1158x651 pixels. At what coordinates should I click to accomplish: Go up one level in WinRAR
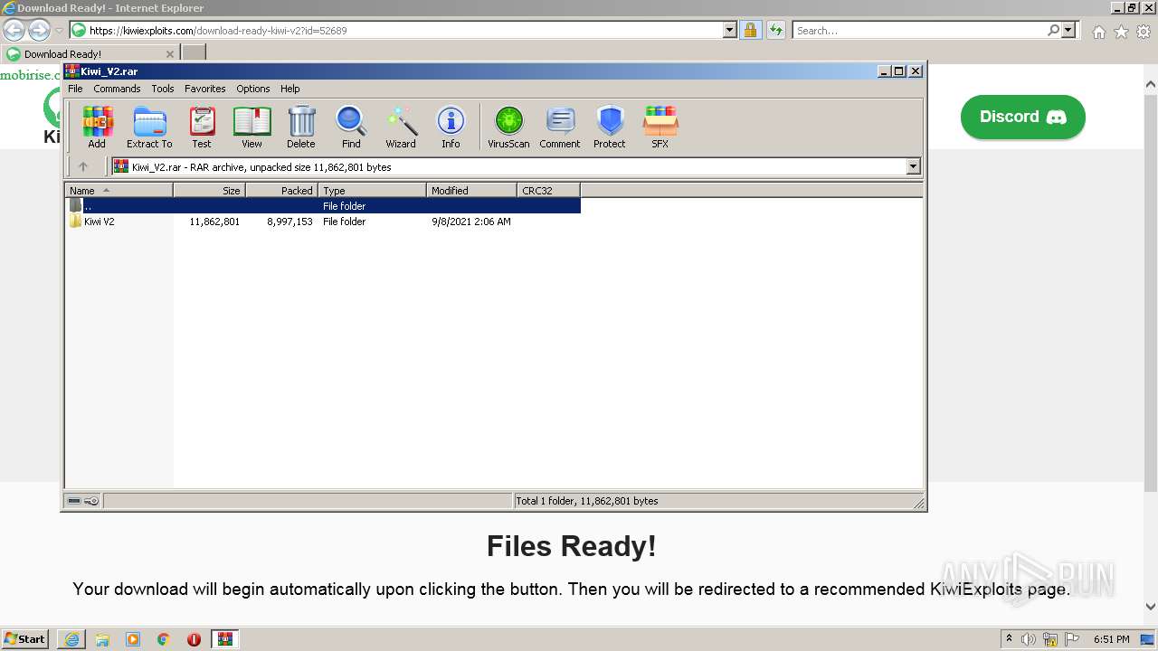[x=83, y=166]
